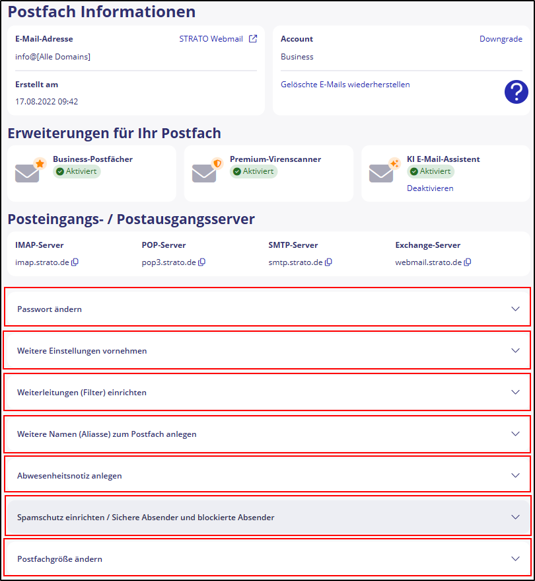
Task: Click the Aktiviert badge under Premium-Virenscanner
Action: pos(254,171)
